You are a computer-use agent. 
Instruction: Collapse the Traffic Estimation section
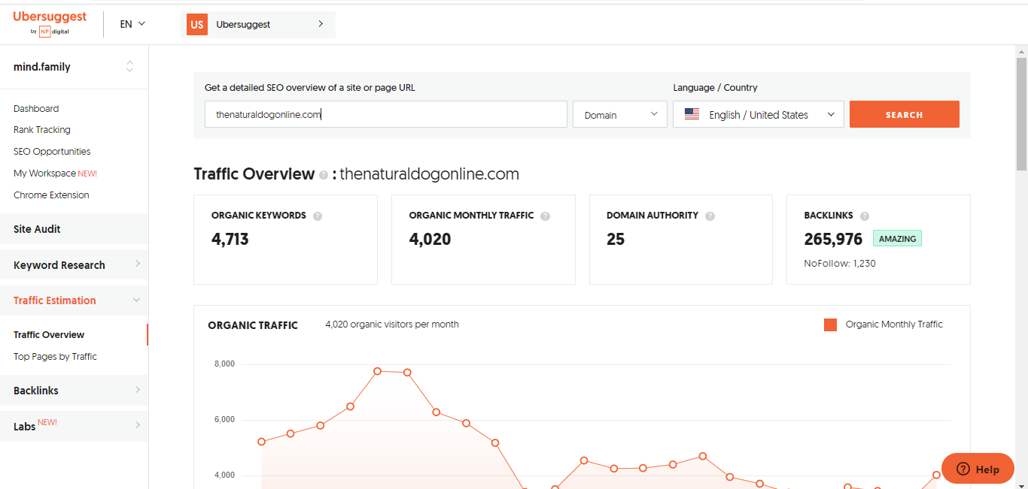[74, 300]
